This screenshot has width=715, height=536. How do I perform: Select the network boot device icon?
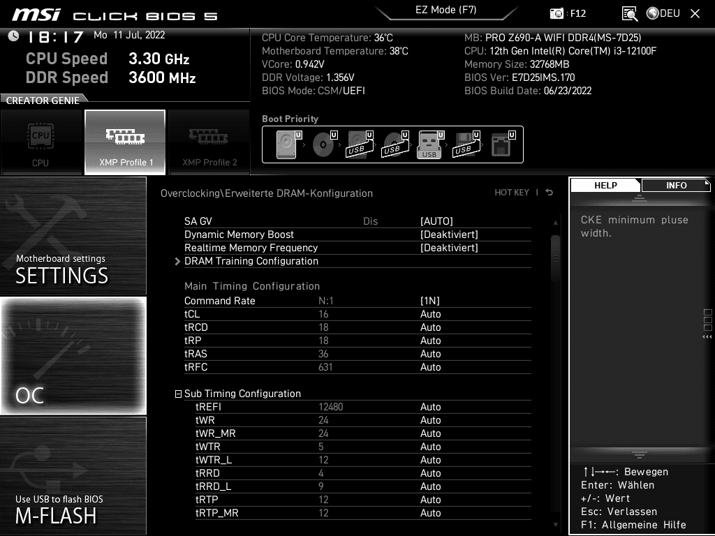[x=503, y=144]
